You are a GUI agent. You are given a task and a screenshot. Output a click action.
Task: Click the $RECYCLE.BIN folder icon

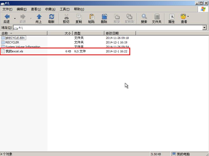(3, 38)
